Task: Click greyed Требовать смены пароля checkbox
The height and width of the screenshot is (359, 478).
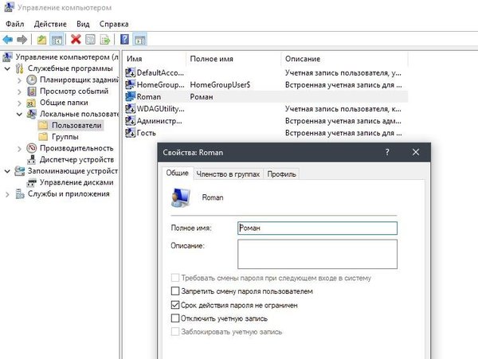Action: 175,278
